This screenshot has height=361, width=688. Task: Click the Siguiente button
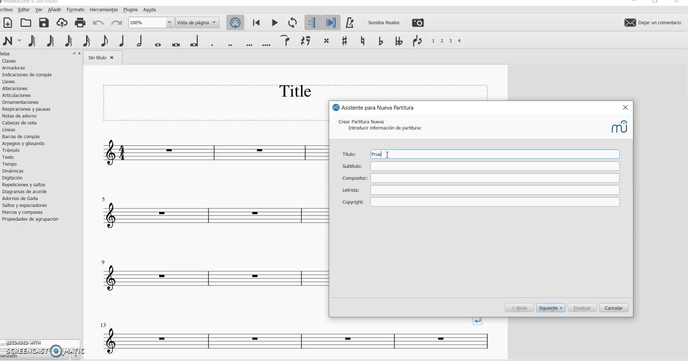pyautogui.click(x=550, y=308)
